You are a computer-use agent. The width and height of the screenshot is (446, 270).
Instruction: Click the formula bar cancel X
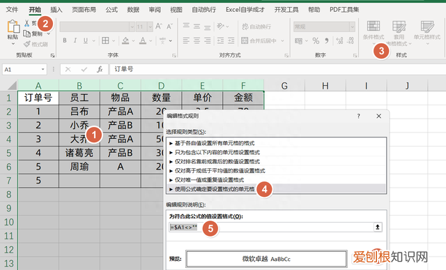[x=68, y=69]
